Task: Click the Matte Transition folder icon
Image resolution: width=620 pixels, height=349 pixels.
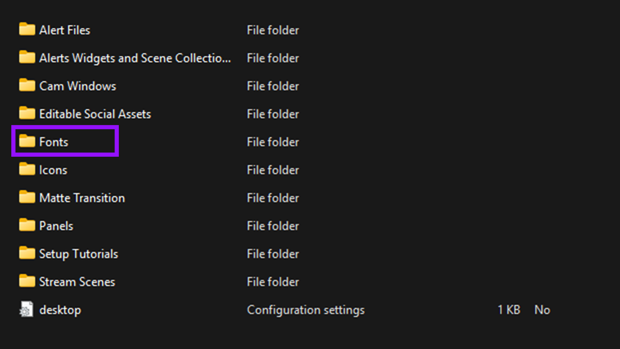Action: (x=26, y=197)
